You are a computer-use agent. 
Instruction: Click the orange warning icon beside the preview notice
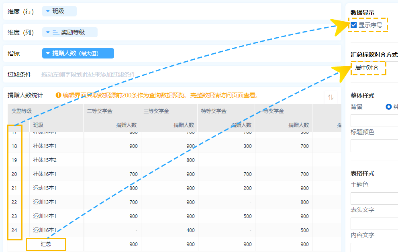pos(59,95)
